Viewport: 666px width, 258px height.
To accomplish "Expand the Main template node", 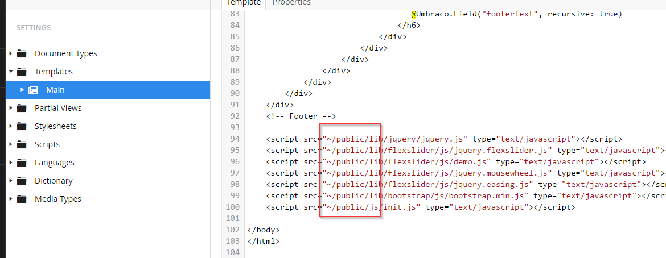I will [x=22, y=90].
